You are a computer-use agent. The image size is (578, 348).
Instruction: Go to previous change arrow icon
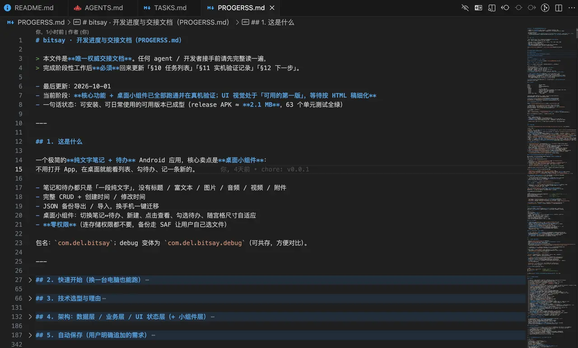tap(505, 8)
